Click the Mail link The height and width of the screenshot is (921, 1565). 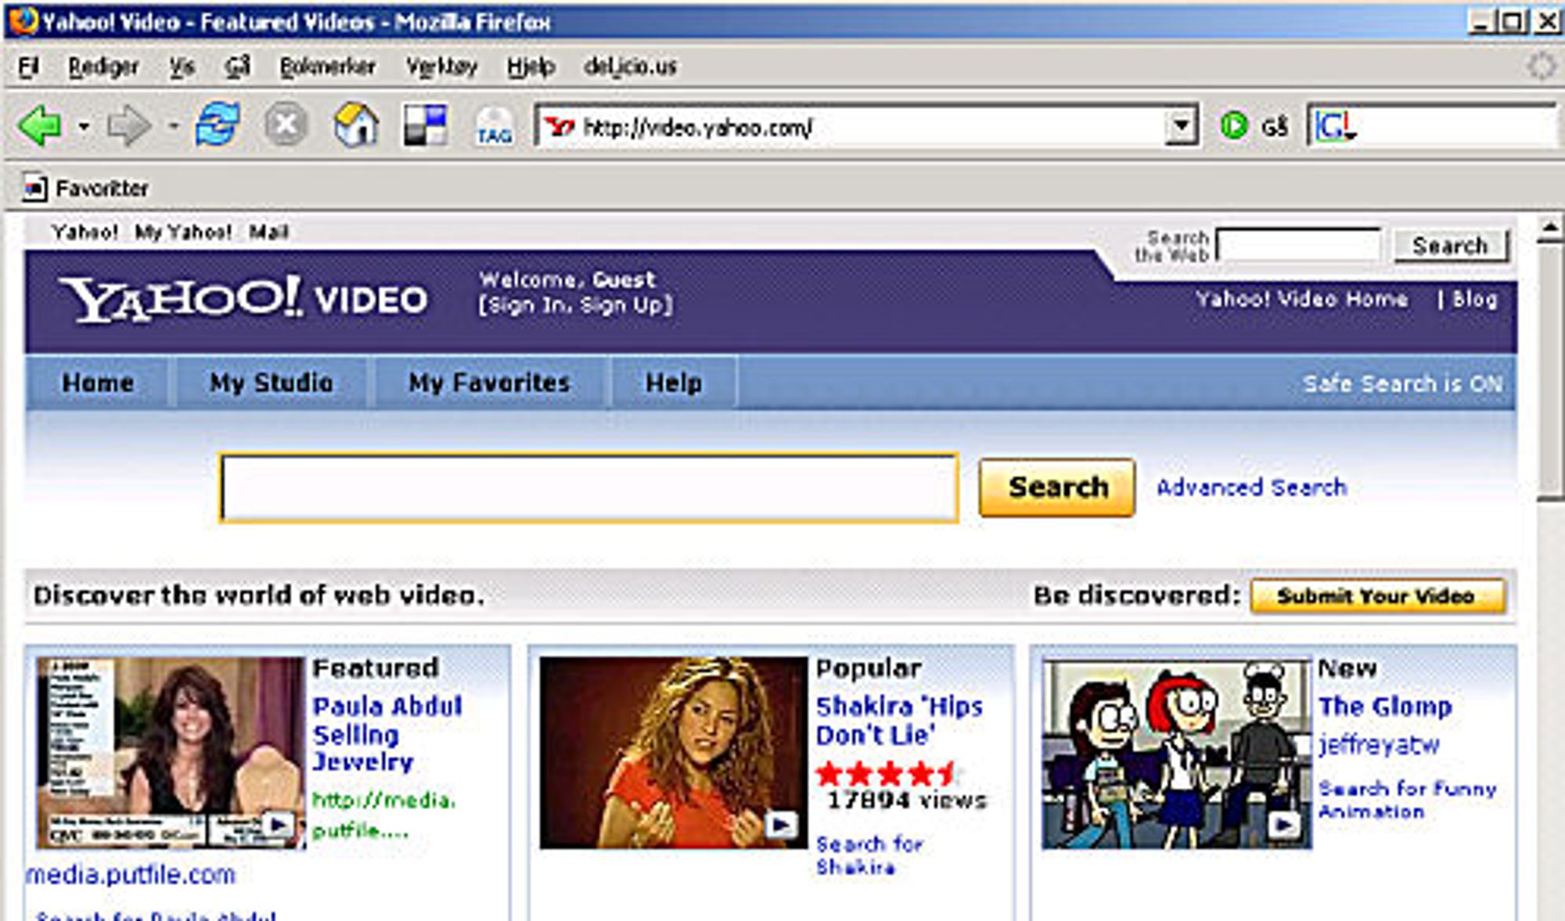[x=268, y=232]
